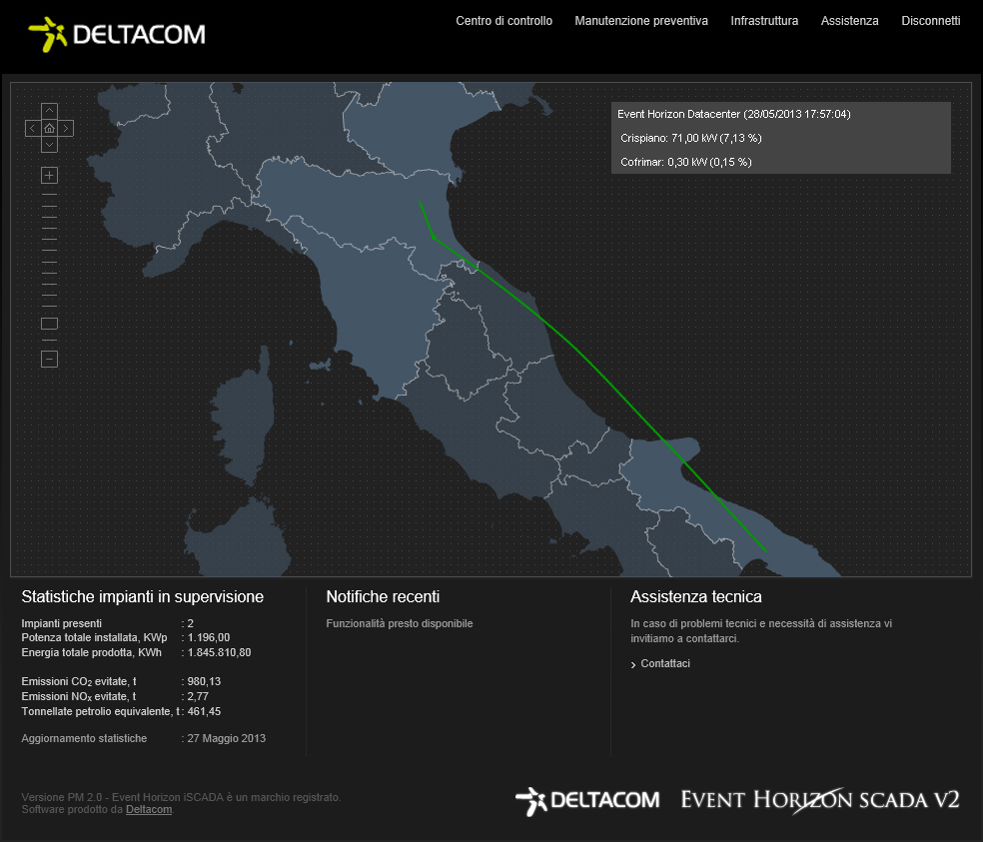Screen dimensions: 983x842
Task: Pan the map down with the arrow control
Action: click(50, 145)
